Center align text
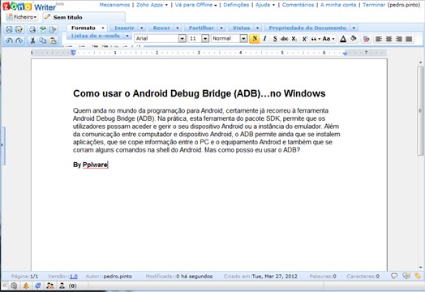Image resolution: width=425 pixels, height=292 pixels. pyautogui.click(x=389, y=39)
